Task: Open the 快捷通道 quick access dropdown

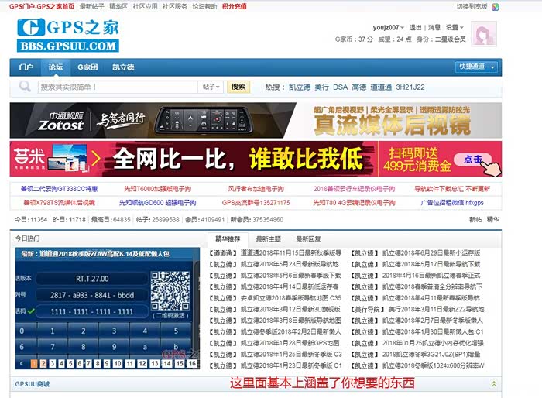Action: 475,67
